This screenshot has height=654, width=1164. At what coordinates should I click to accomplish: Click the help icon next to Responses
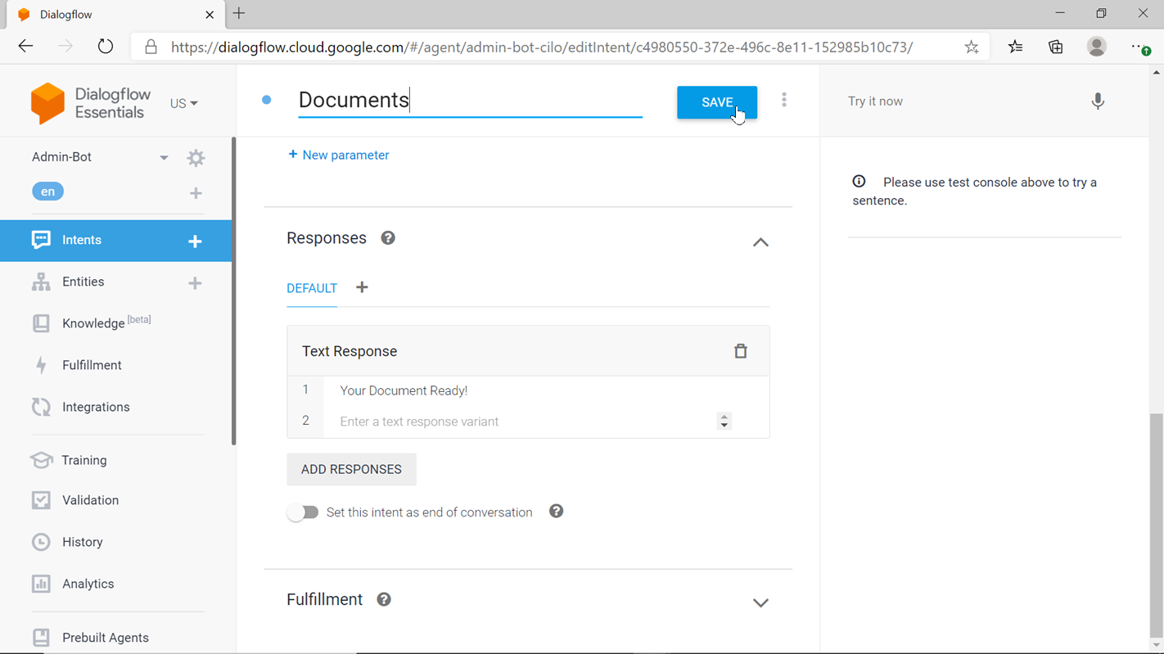point(388,238)
